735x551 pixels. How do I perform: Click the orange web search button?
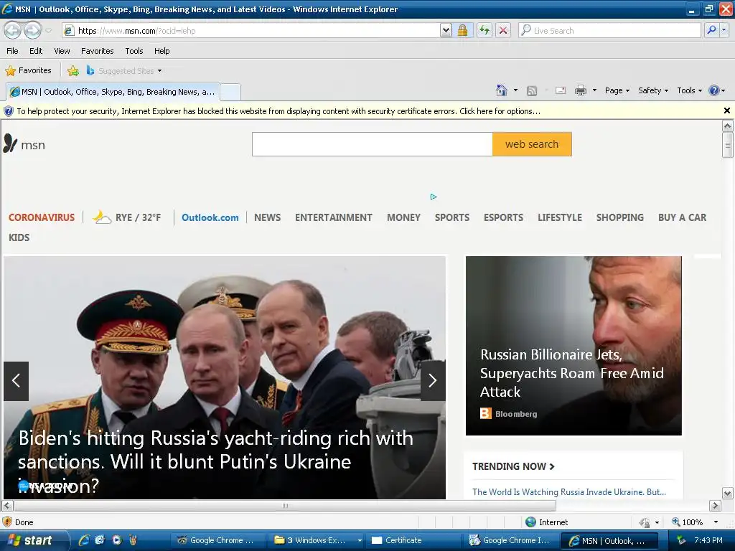point(532,144)
